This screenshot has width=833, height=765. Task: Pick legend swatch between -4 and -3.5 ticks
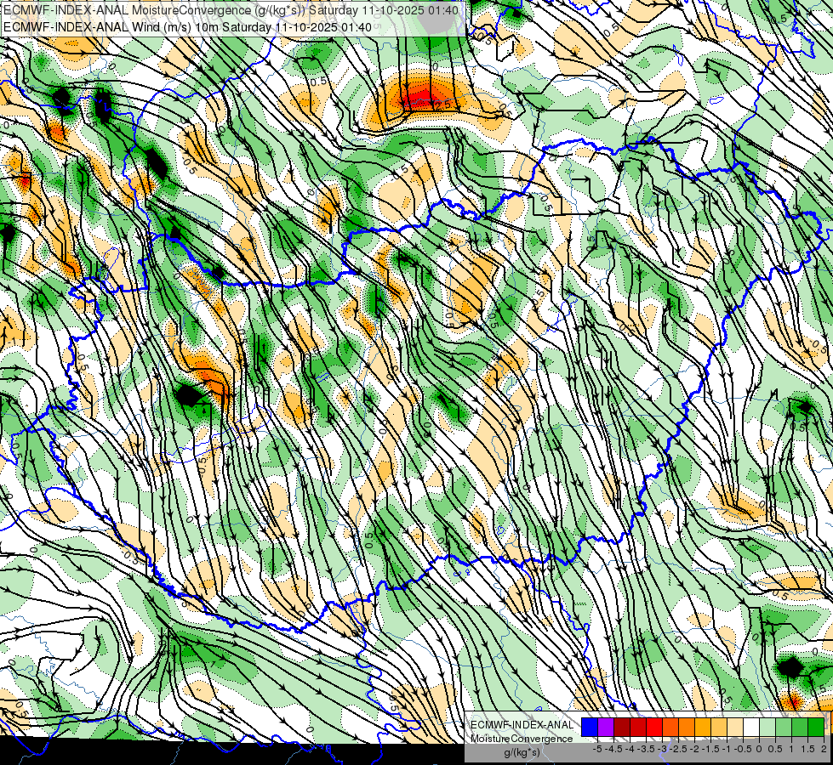[x=638, y=727]
